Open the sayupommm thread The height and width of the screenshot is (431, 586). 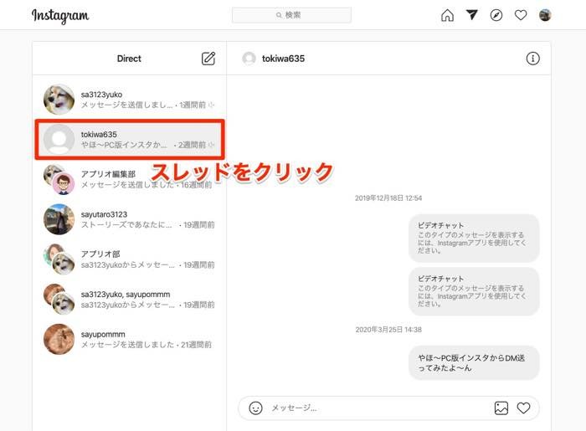(129, 339)
